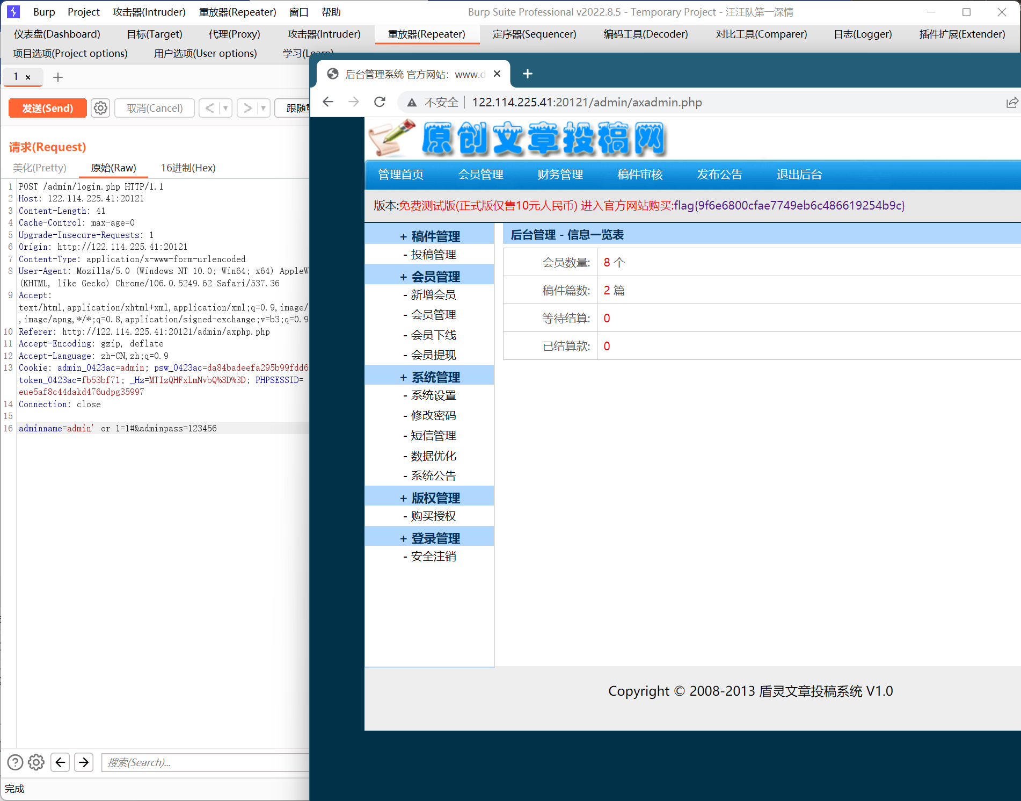Click 退出后台 to log out
The width and height of the screenshot is (1021, 801).
pyautogui.click(x=799, y=174)
